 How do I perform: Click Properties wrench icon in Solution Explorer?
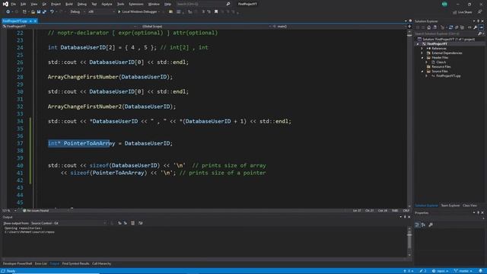[x=475, y=27]
